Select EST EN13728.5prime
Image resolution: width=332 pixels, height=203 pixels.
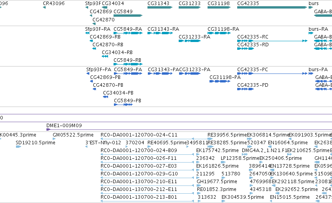(289, 166)
